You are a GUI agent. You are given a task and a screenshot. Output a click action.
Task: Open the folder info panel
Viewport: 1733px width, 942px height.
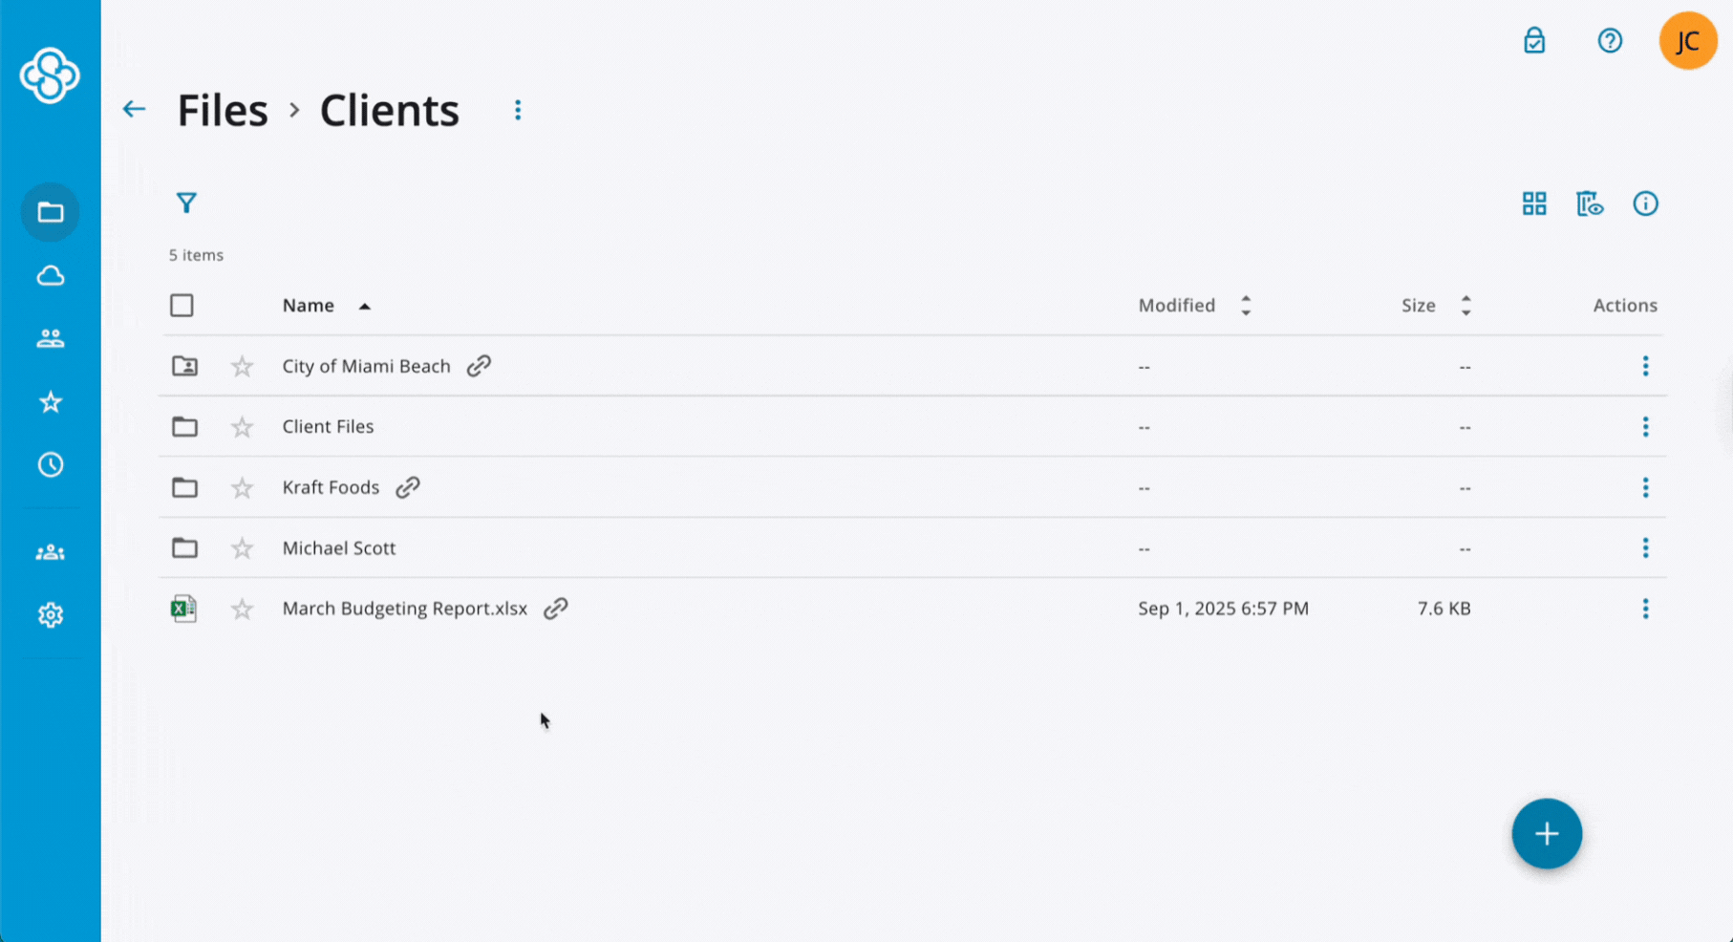1645,203
